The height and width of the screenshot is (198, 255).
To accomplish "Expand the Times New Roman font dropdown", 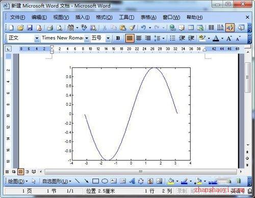I will click(x=87, y=38).
